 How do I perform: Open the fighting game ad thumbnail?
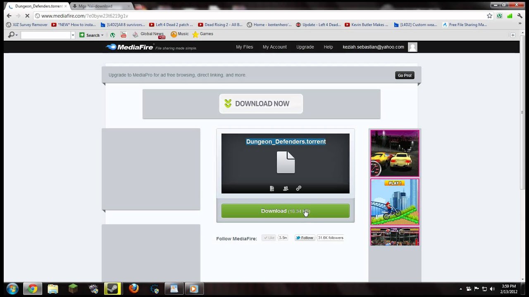coord(395,236)
